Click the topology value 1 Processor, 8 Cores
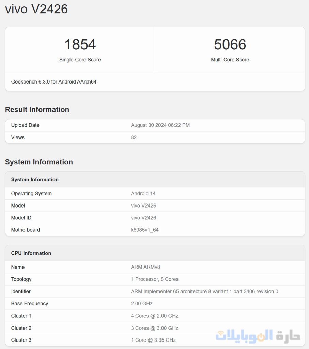This screenshot has height=349, width=309. 155,279
